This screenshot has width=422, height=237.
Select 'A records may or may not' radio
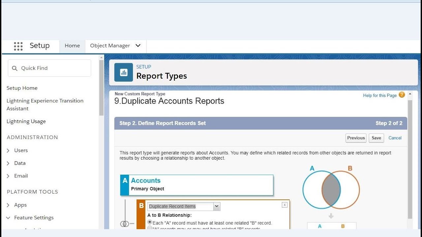pos(150,228)
